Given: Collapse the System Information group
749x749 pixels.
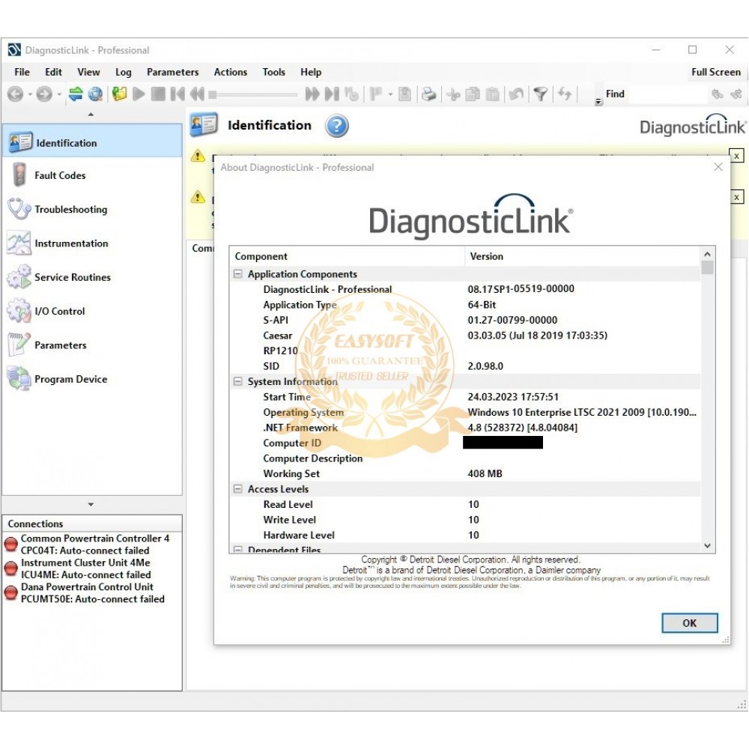Looking at the screenshot, I should point(237,382).
